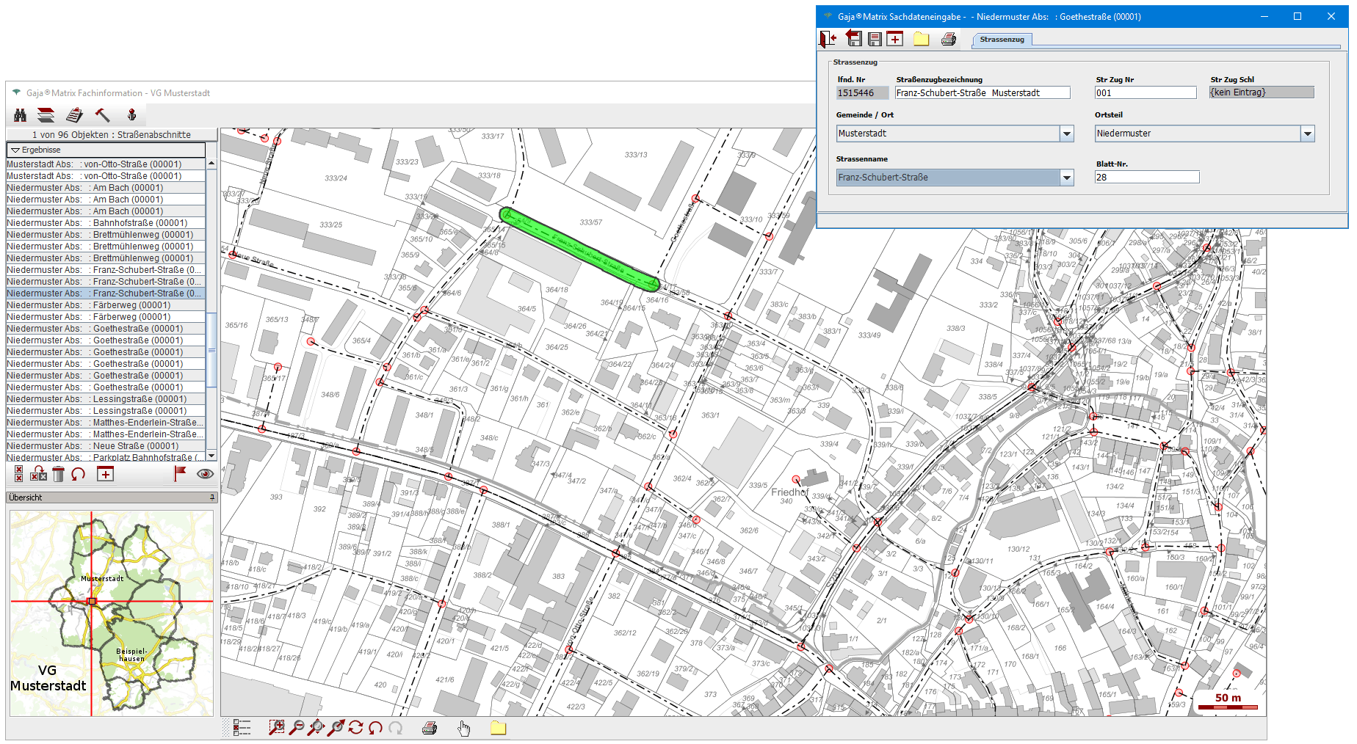Image resolution: width=1357 pixels, height=744 pixels.
Task: Click the Blatt-Nr. input field
Action: tap(1146, 178)
